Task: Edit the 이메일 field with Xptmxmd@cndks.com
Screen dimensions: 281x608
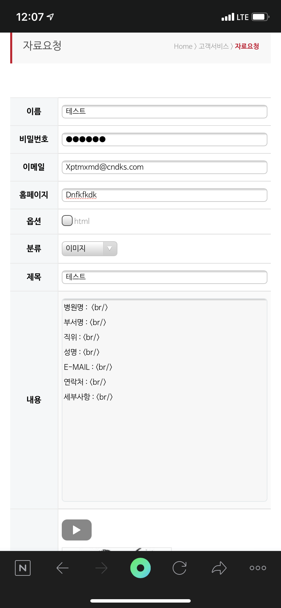Action: pyautogui.click(x=165, y=167)
